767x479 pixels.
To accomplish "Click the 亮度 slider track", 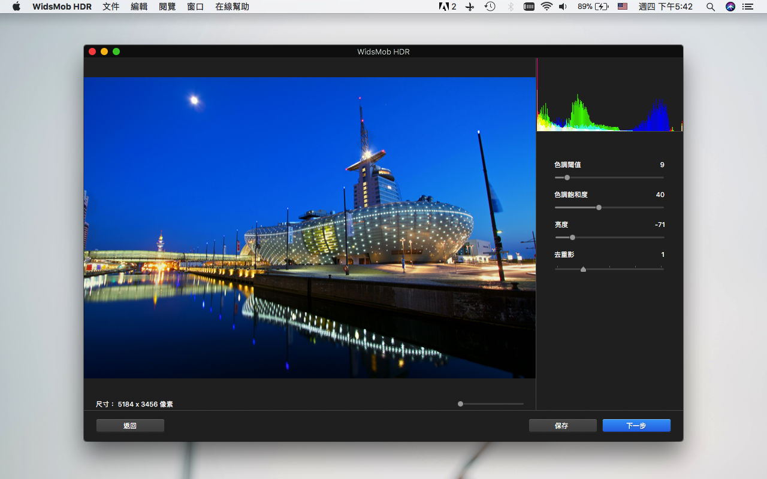I will click(x=609, y=237).
